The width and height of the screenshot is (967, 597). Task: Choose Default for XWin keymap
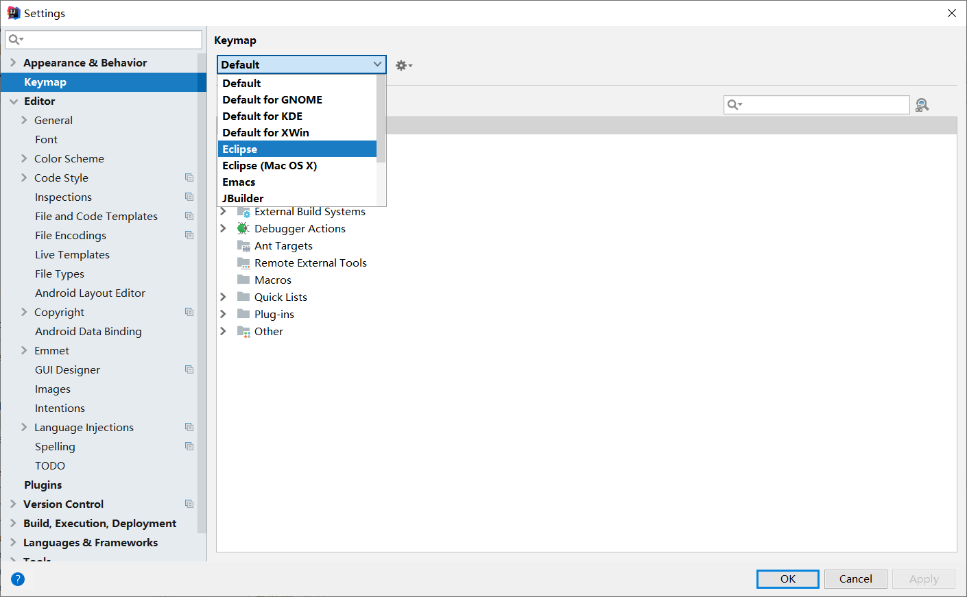297,132
